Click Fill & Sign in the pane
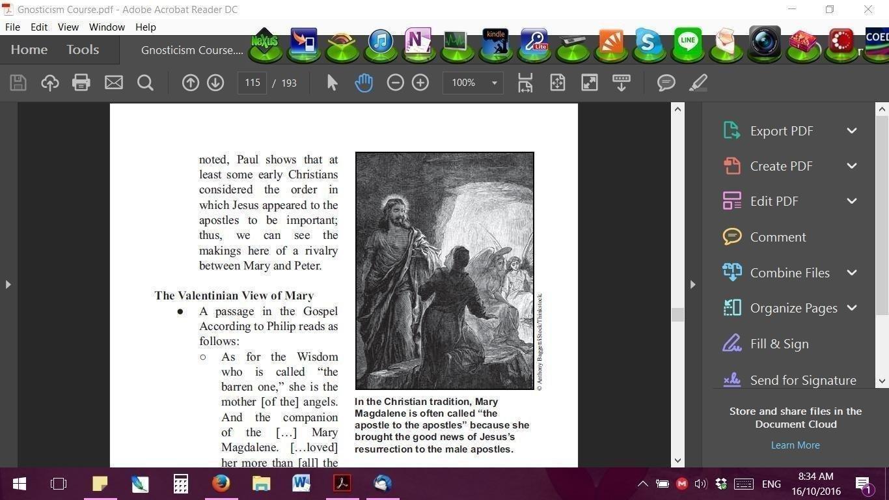This screenshot has height=500, width=889. pos(779,344)
